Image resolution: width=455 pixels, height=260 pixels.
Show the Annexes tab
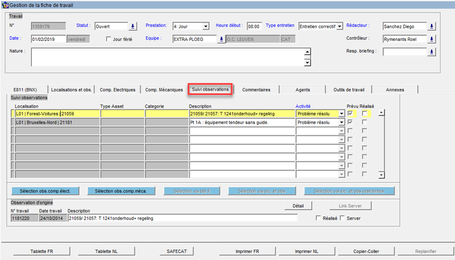[x=395, y=90]
